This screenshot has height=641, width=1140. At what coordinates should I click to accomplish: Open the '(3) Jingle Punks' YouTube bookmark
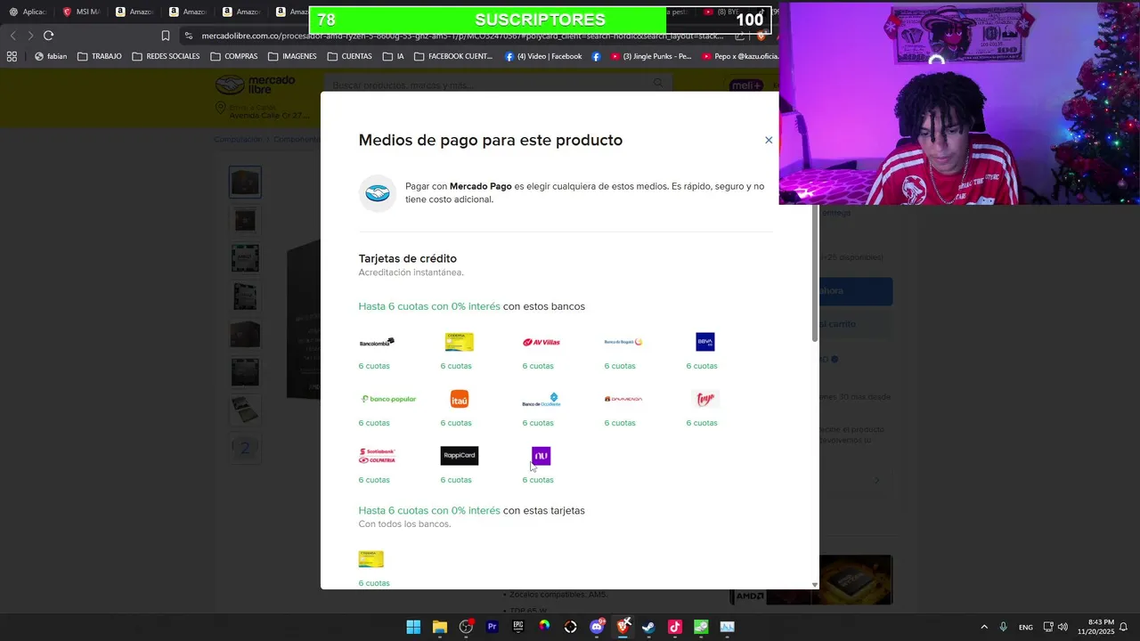pos(651,56)
